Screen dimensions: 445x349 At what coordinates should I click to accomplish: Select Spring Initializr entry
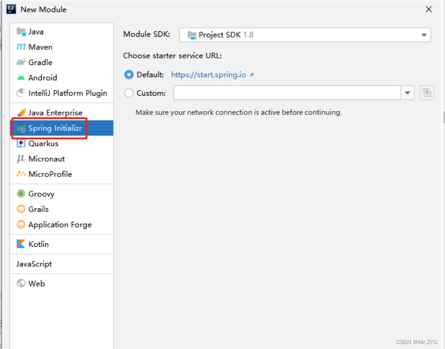click(x=62, y=128)
